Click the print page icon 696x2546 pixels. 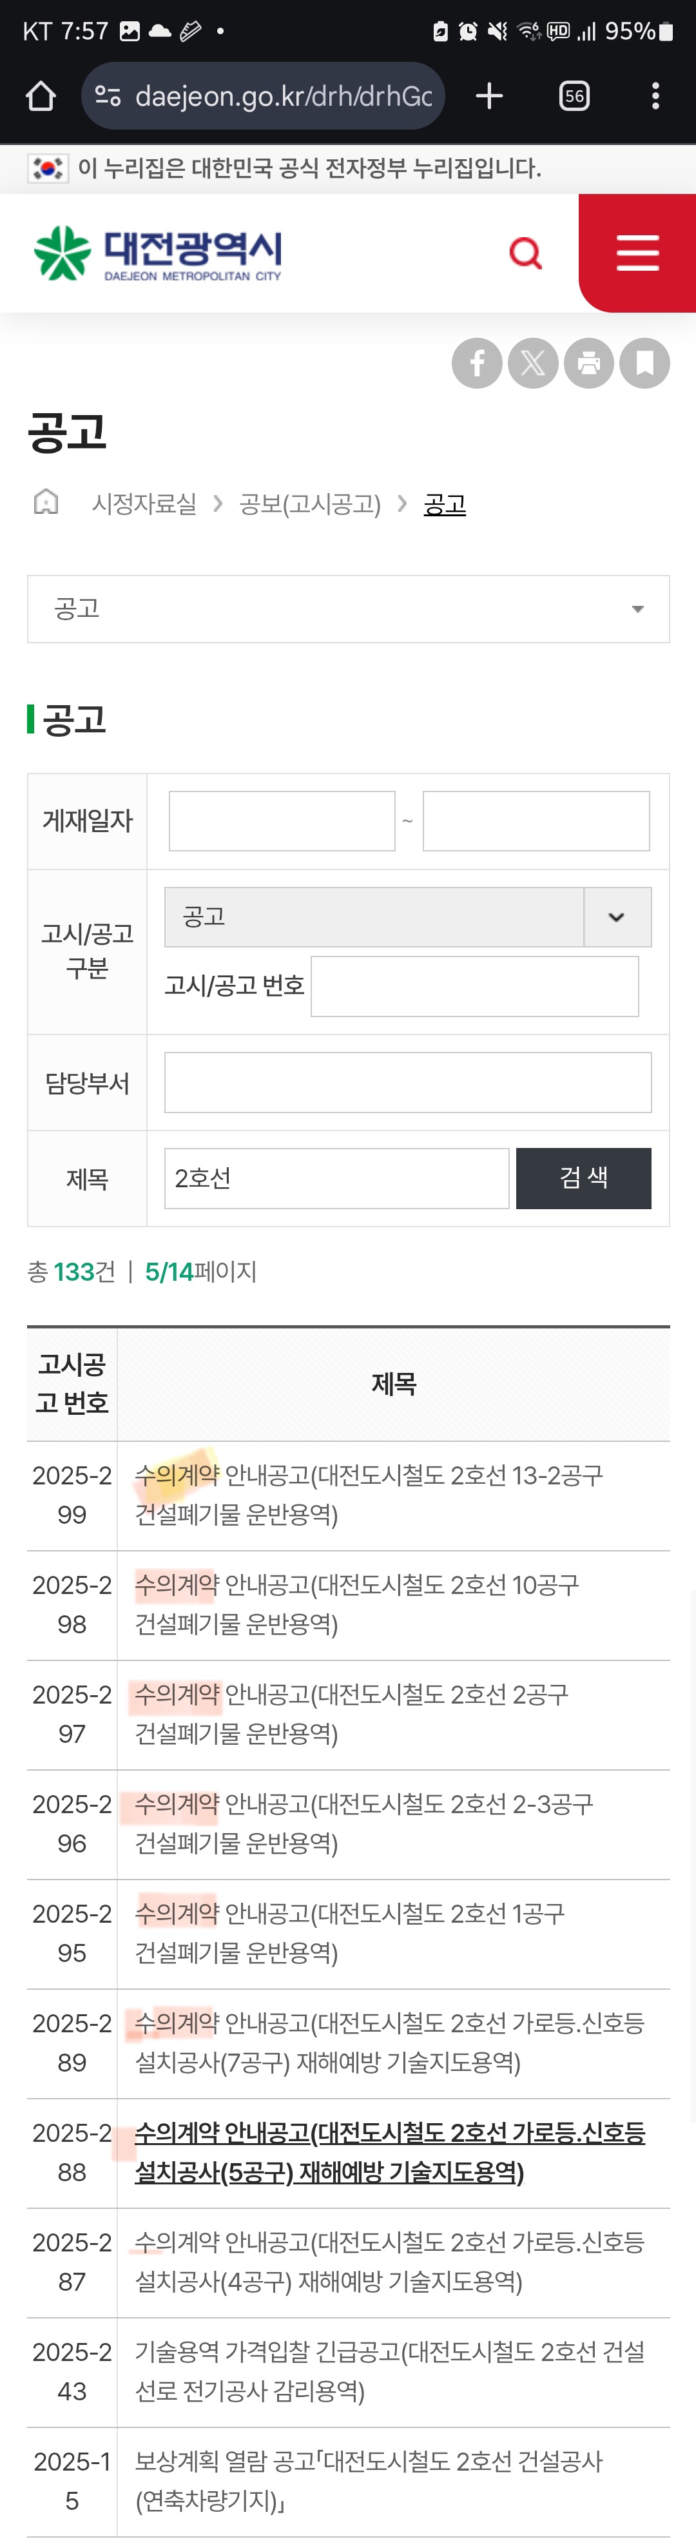(589, 363)
